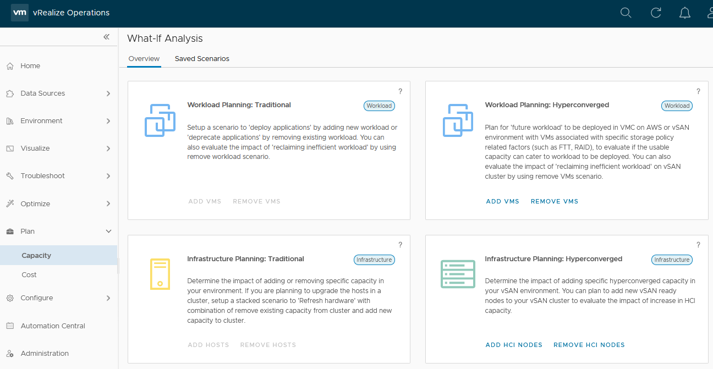Screen dimensions: 713x369
Task: Click the help question mark on Infrastructure Planning: Hyperconverged card
Action: click(x=698, y=245)
